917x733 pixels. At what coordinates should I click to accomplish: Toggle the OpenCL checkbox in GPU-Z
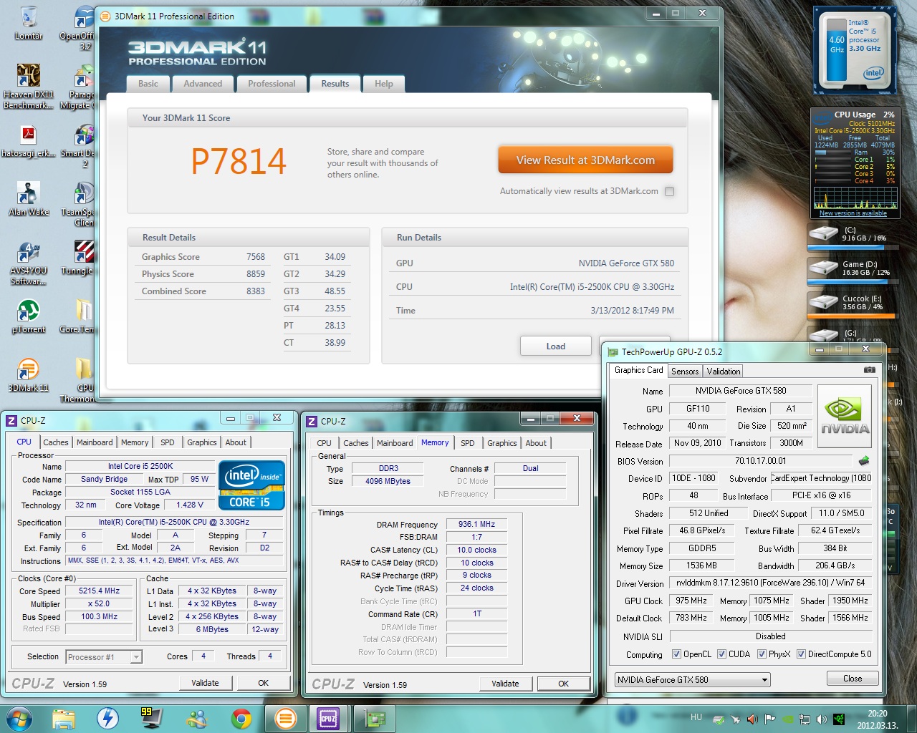[676, 654]
